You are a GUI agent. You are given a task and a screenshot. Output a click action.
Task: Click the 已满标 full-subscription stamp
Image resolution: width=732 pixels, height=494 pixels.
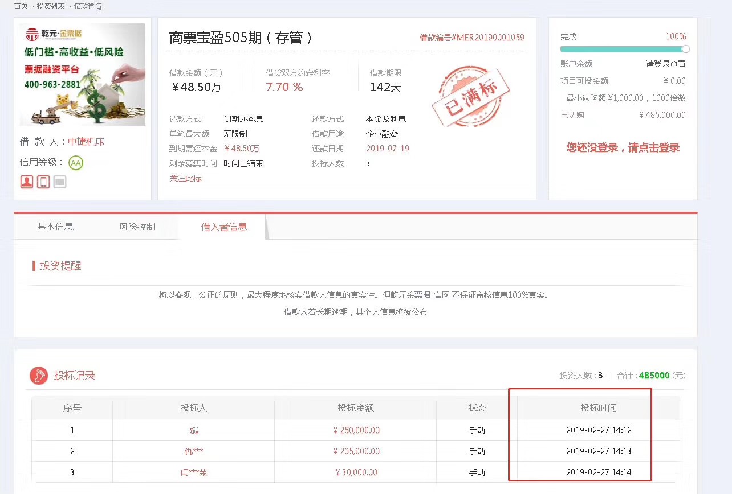coord(470,96)
